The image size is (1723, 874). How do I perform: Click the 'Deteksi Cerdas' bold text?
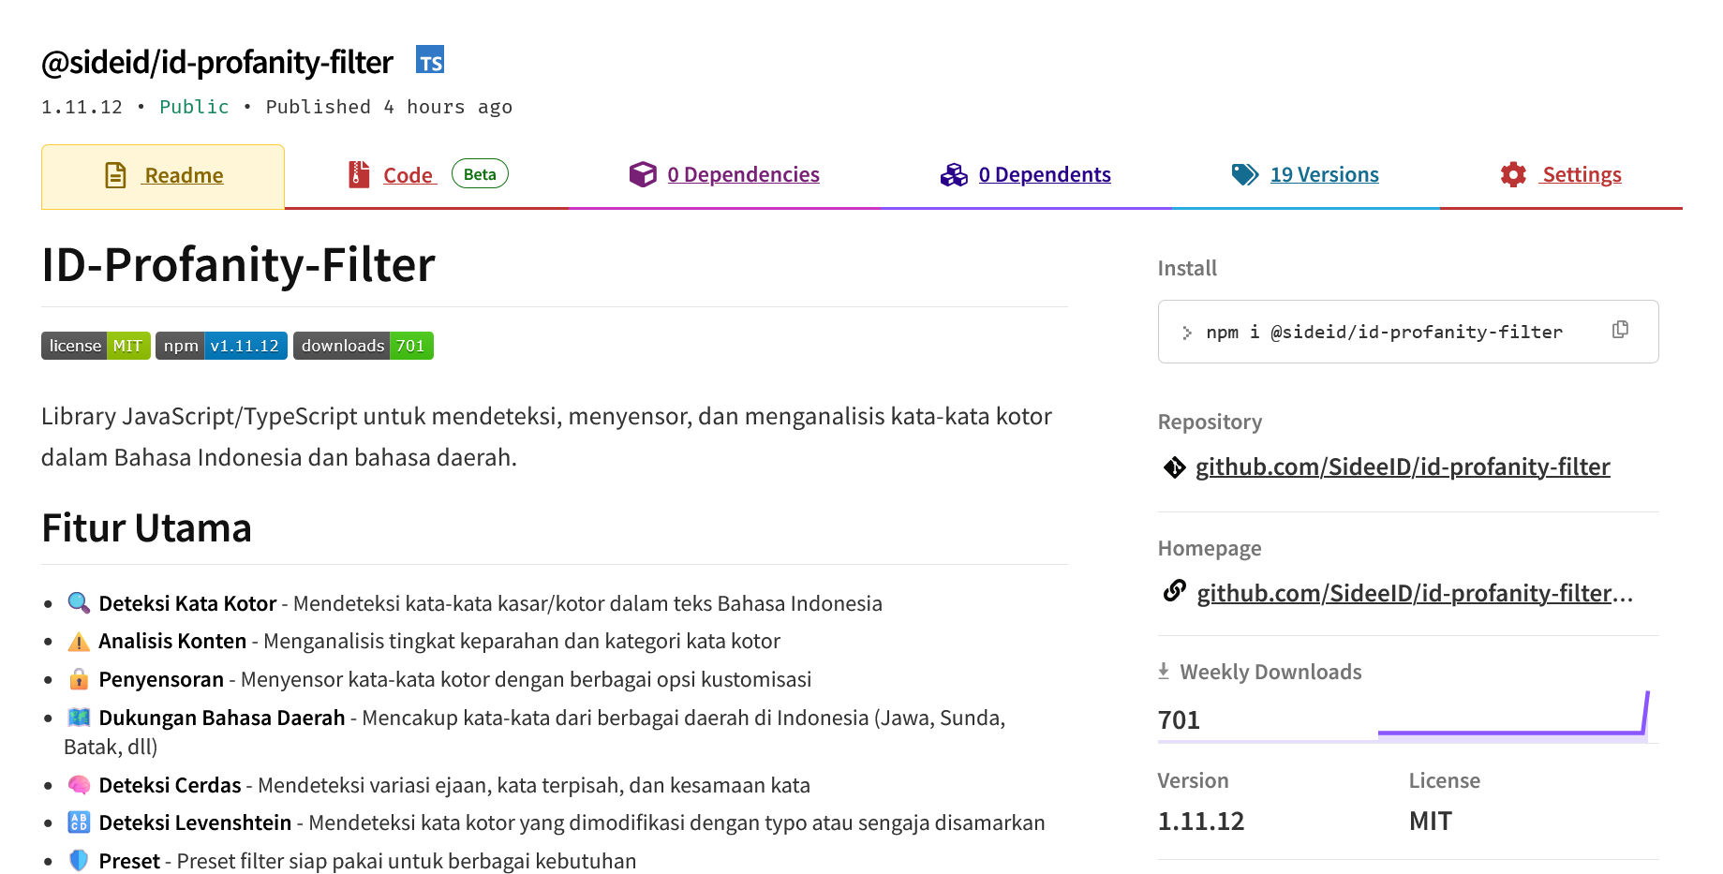tap(170, 785)
